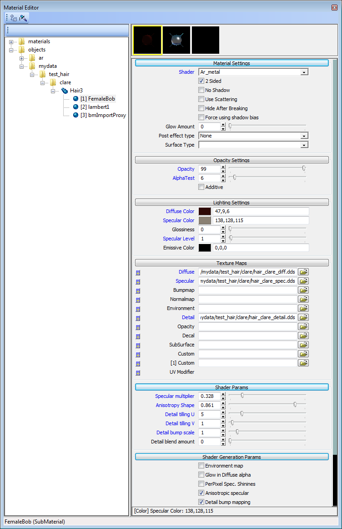Viewport: 342px width, 529px height.
Task: Click the Specular multiplier value field
Action: [x=209, y=397]
